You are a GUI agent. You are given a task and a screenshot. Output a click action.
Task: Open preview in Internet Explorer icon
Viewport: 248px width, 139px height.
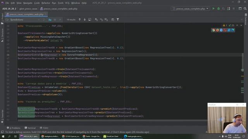pyautogui.click(x=229, y=30)
